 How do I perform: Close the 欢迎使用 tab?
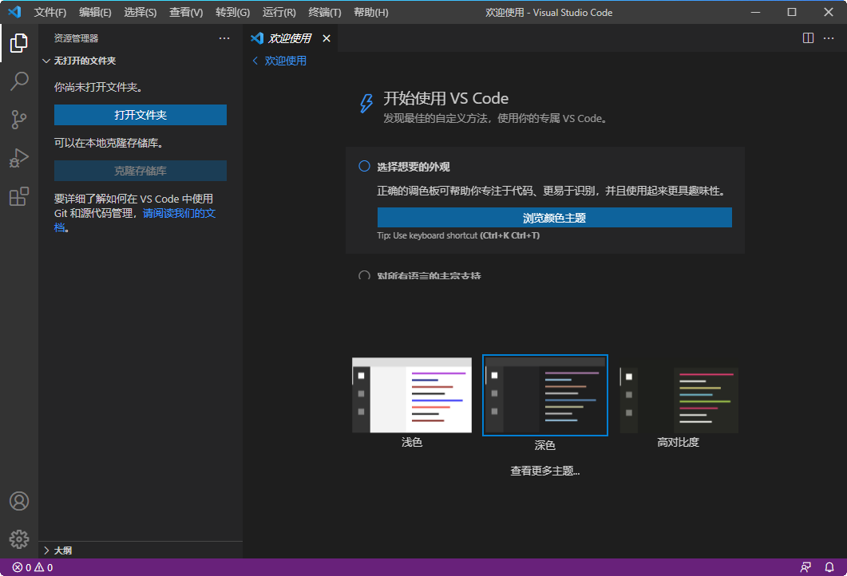pos(327,38)
